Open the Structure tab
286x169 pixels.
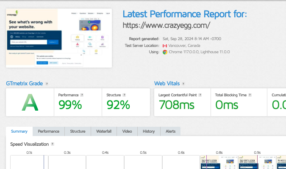[x=78, y=131]
